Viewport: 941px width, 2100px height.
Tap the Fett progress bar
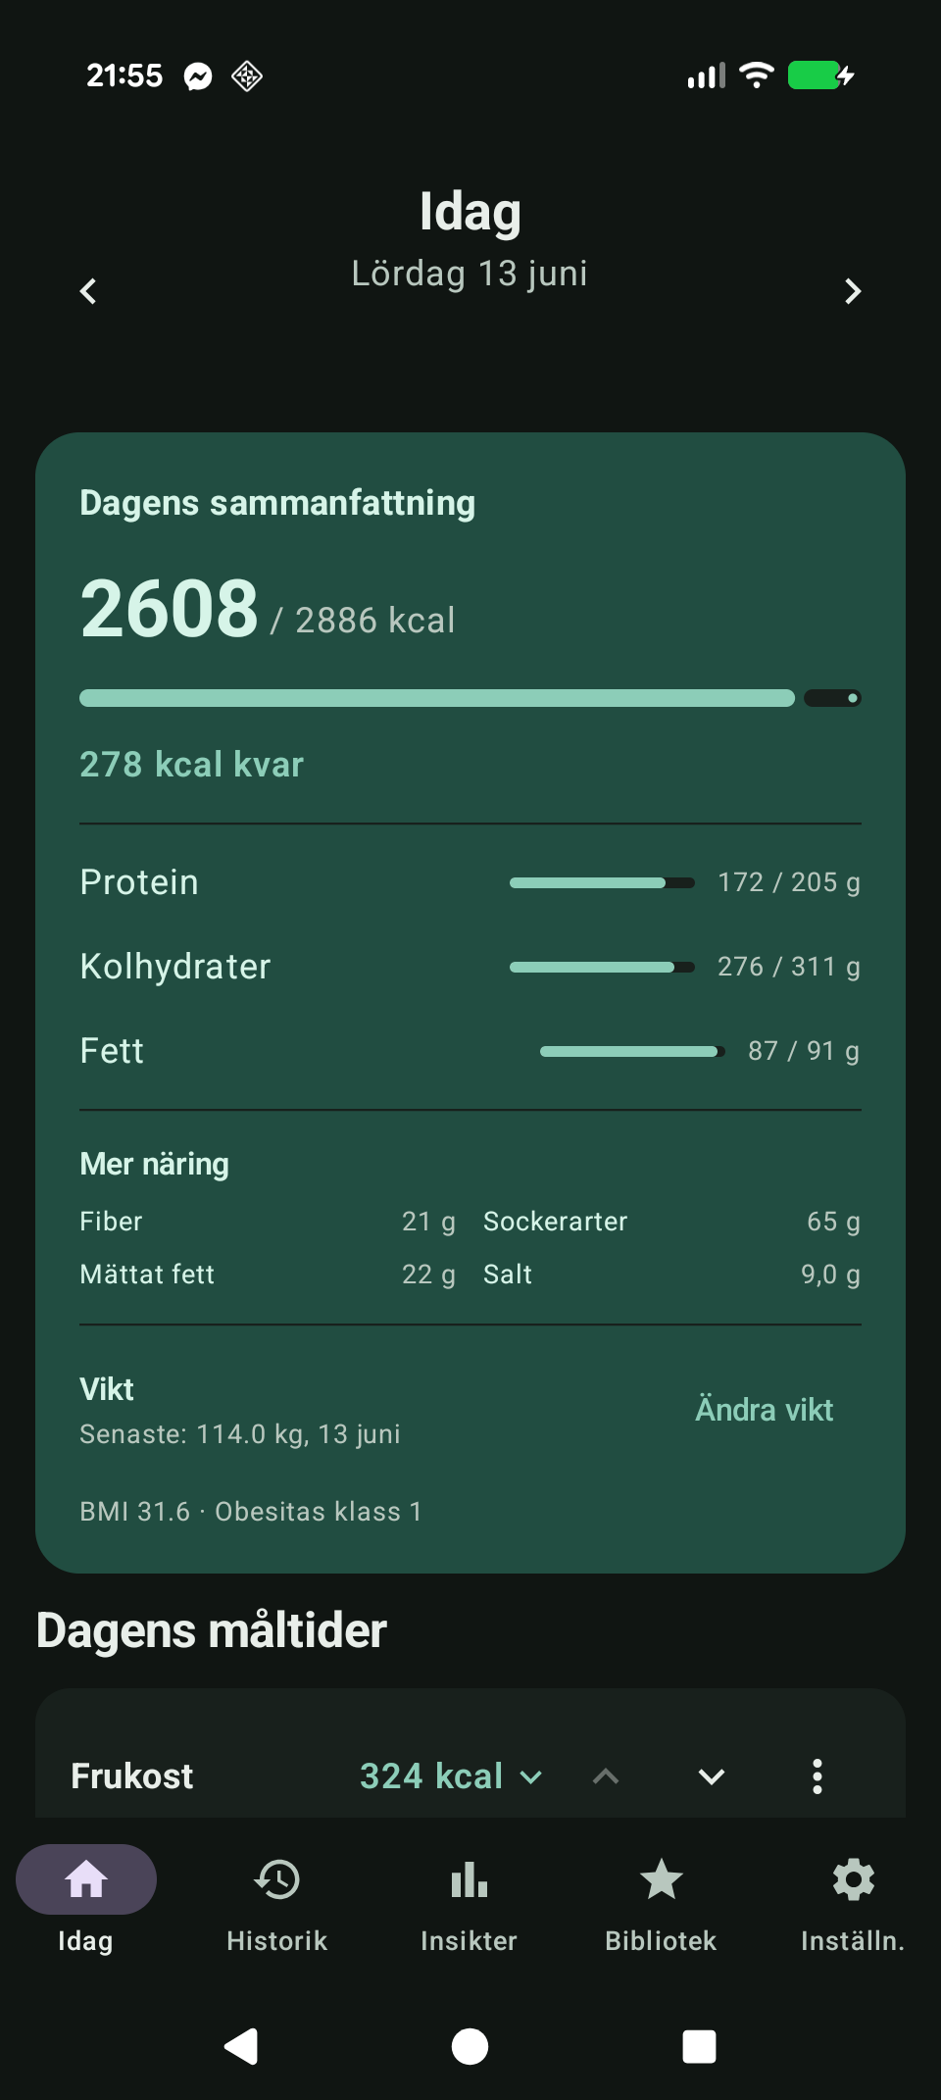pos(632,1051)
